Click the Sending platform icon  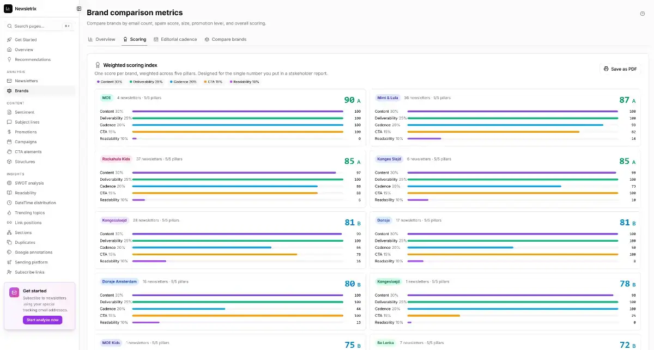click(9, 262)
